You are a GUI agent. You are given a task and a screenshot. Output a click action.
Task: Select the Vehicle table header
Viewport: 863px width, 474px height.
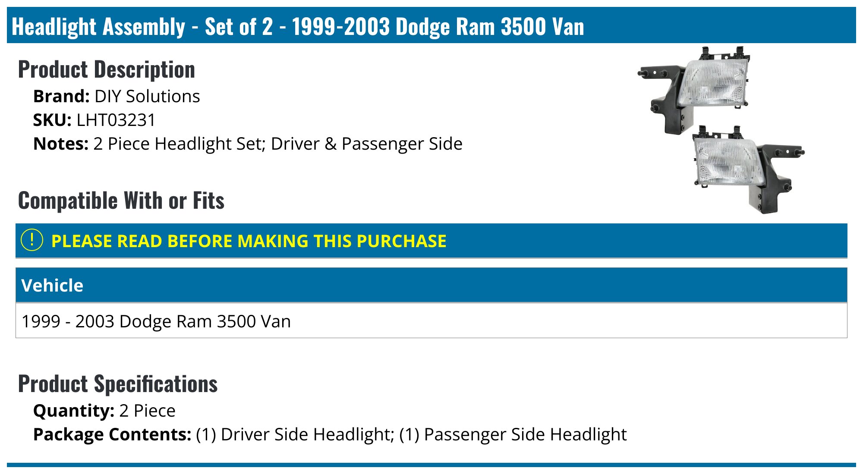(x=52, y=286)
